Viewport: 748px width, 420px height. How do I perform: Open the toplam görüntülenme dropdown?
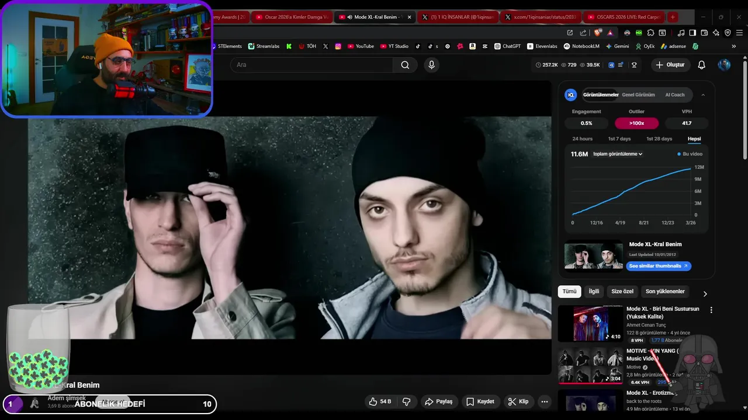(x=618, y=154)
